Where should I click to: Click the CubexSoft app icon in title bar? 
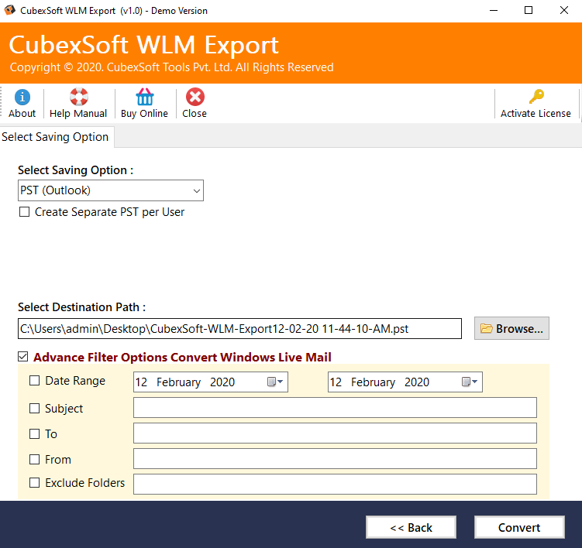(x=10, y=11)
